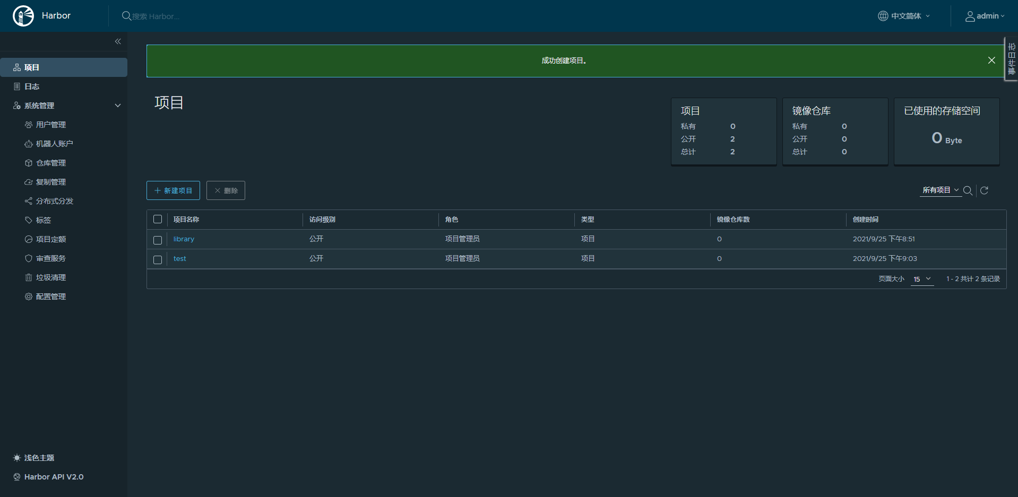Open 项目定额 page

[51, 239]
